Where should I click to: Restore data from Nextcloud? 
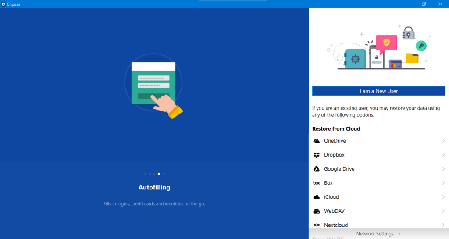click(x=378, y=225)
